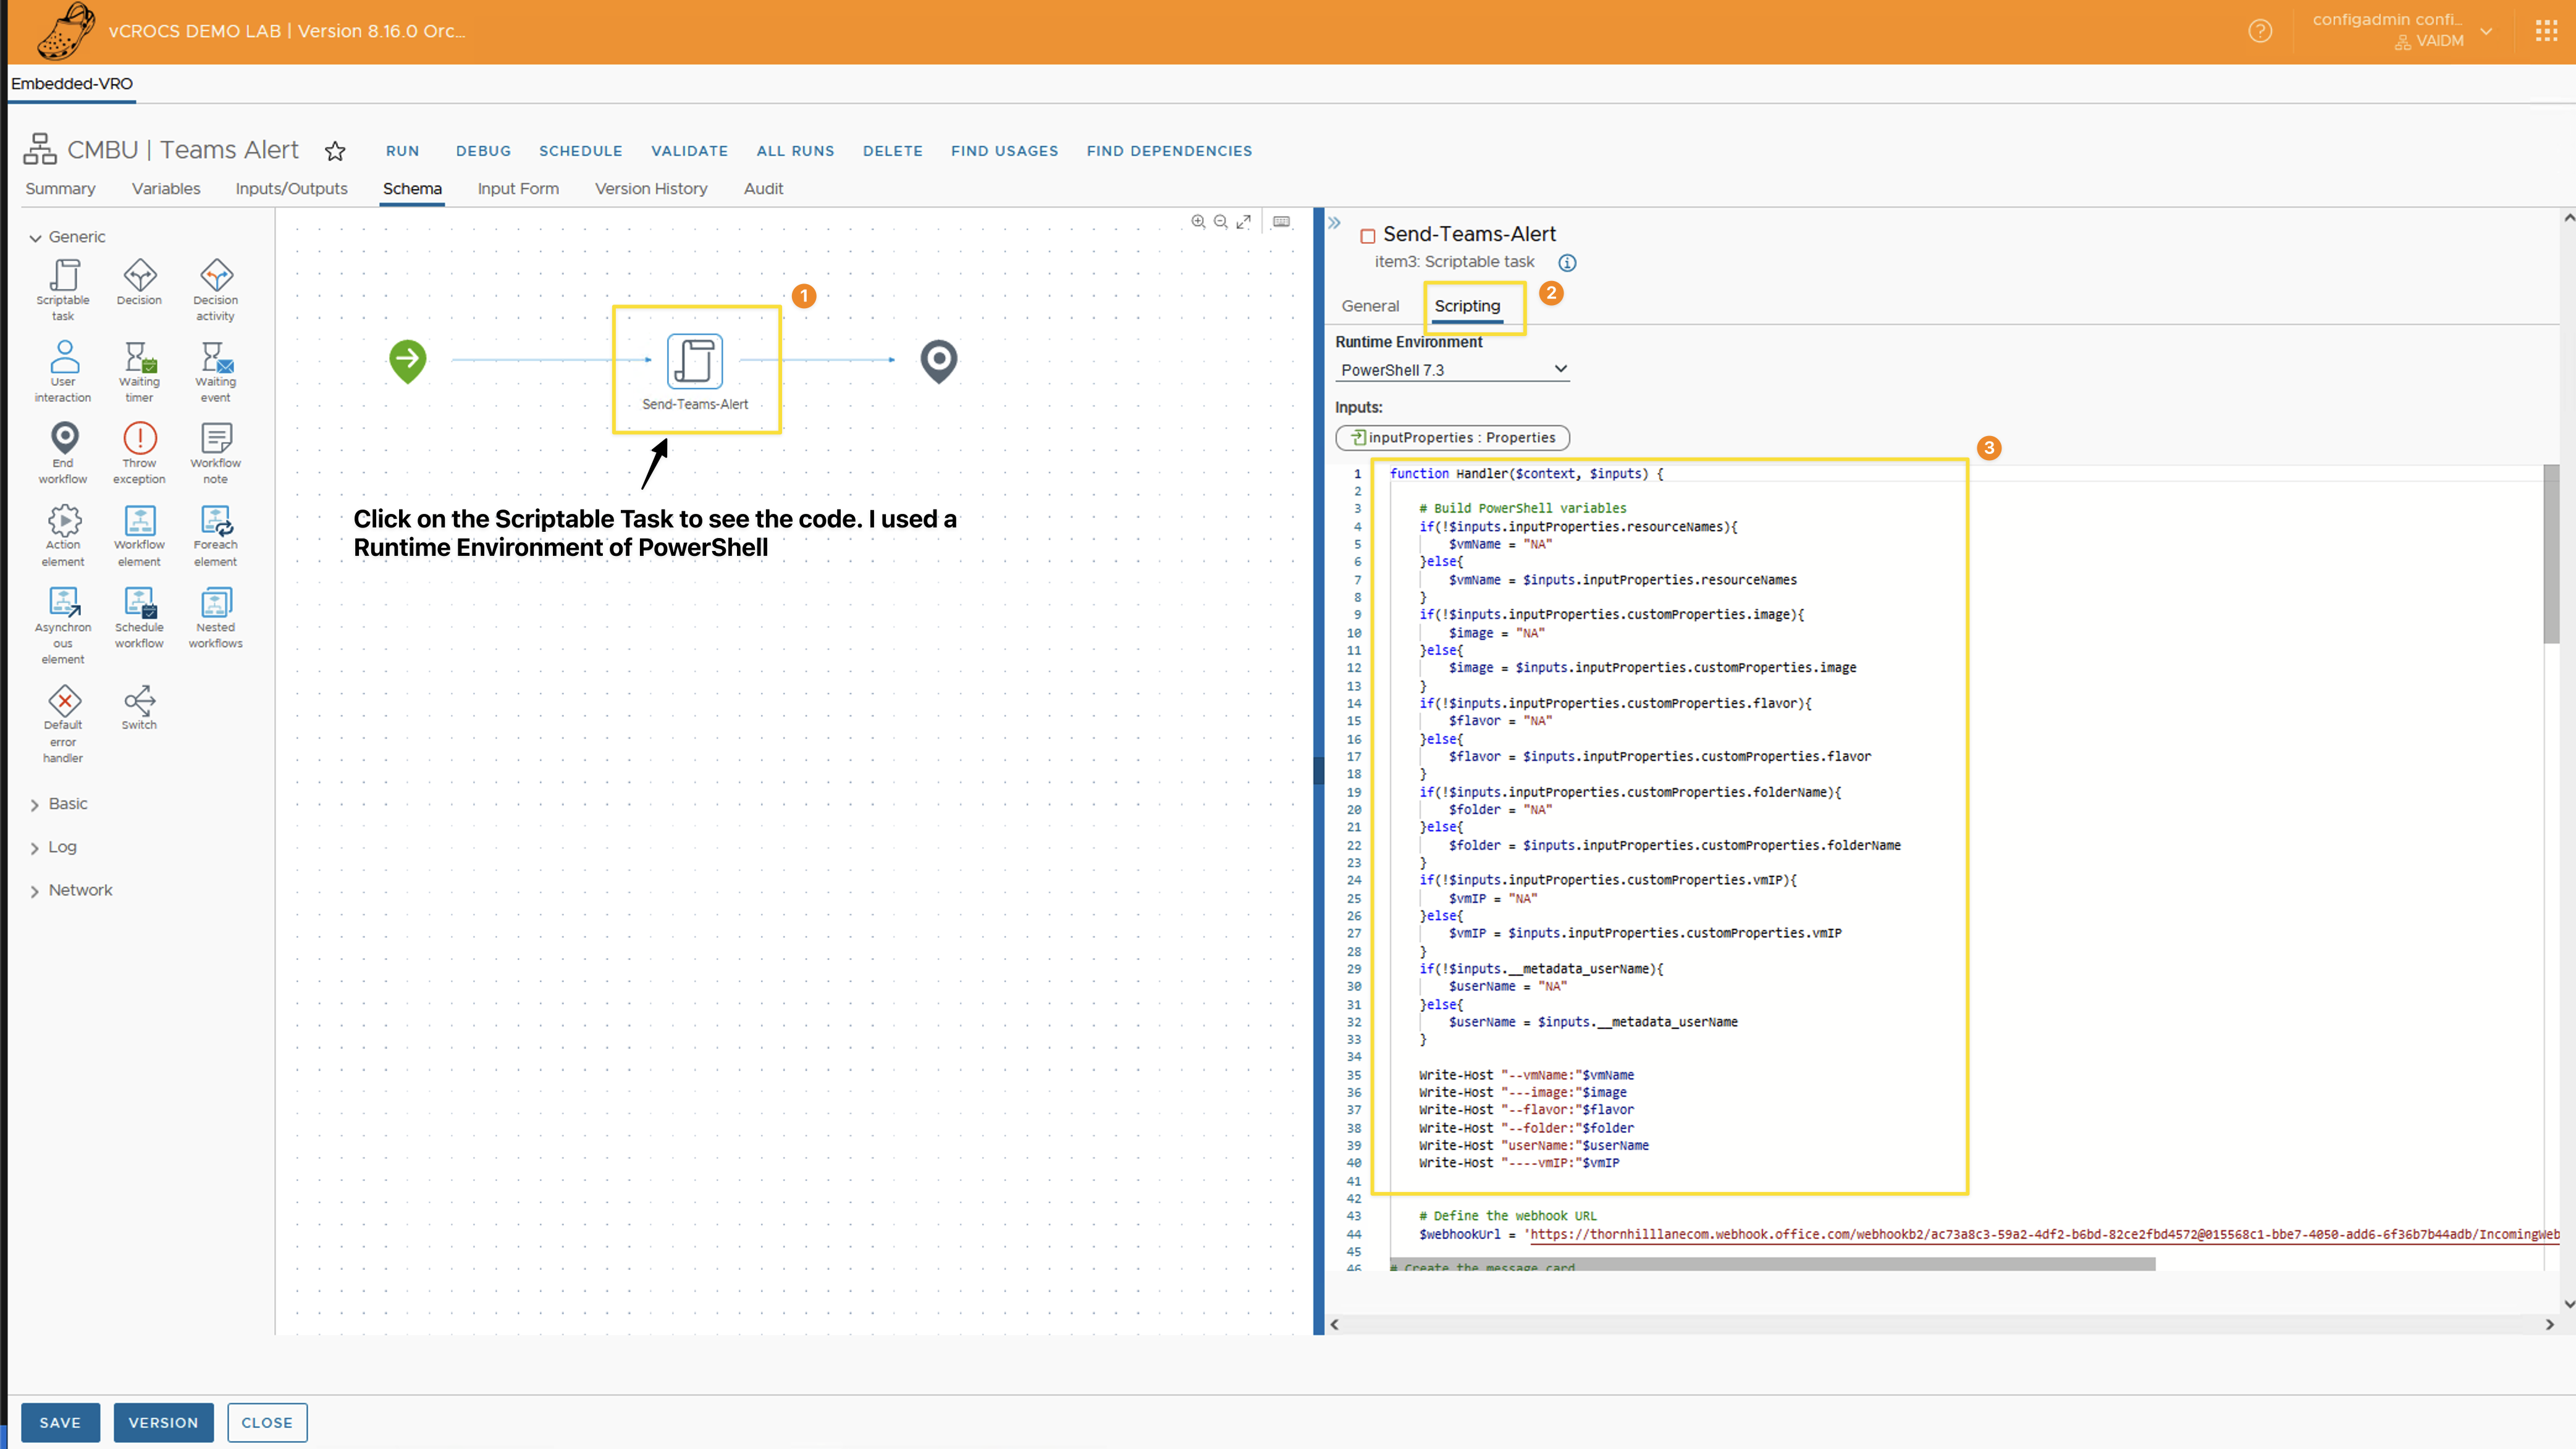
Task: Click VALIDATE in the workflow toolbar
Action: [x=689, y=151]
